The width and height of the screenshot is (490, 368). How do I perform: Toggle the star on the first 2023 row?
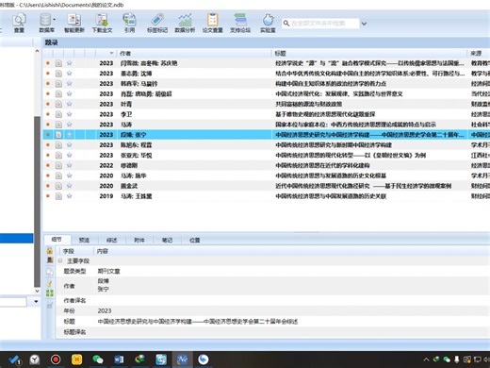coord(70,63)
